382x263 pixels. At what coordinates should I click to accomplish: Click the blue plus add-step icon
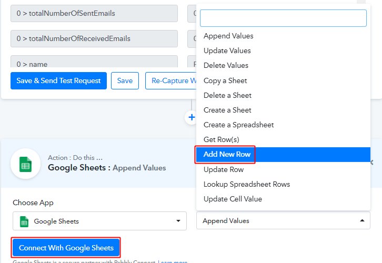(192, 117)
